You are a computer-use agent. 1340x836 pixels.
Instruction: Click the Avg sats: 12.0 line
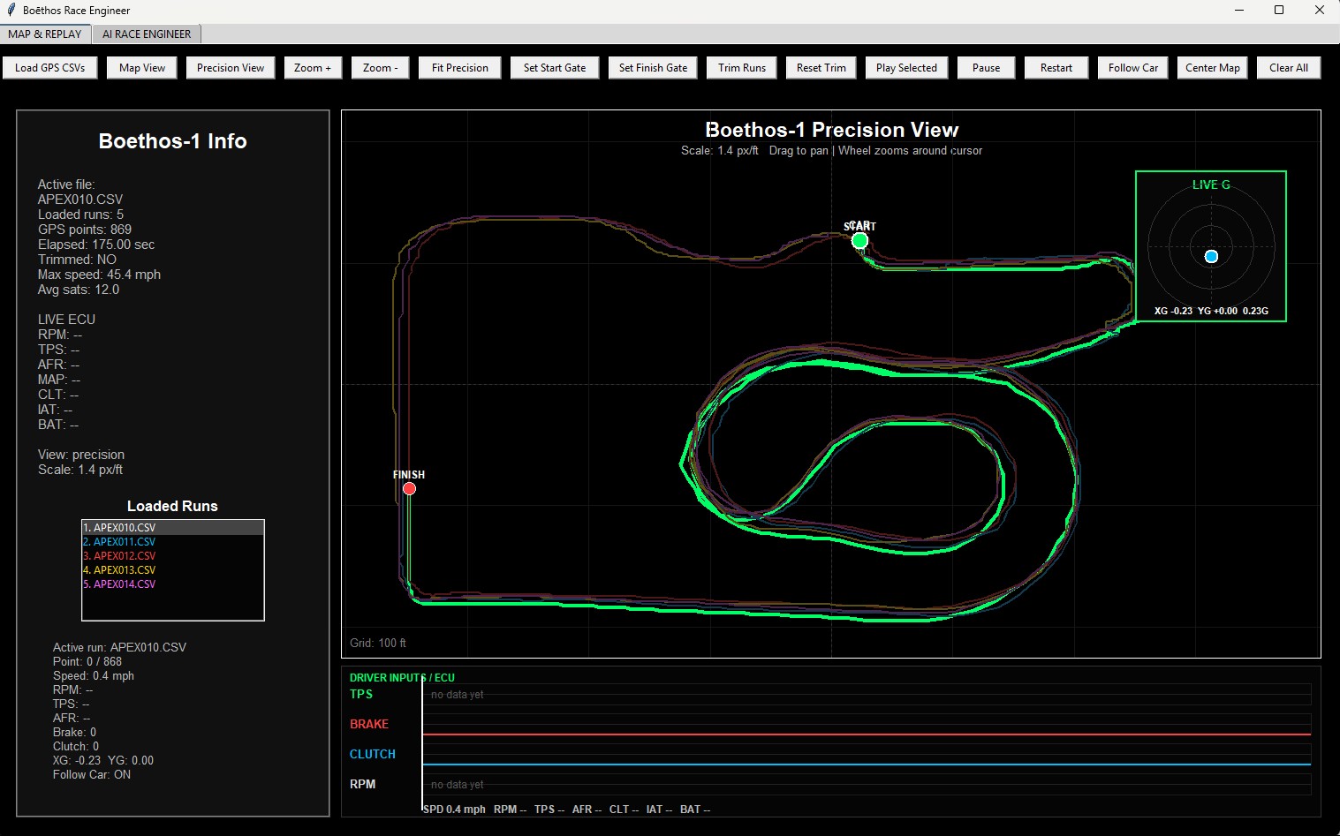(79, 290)
